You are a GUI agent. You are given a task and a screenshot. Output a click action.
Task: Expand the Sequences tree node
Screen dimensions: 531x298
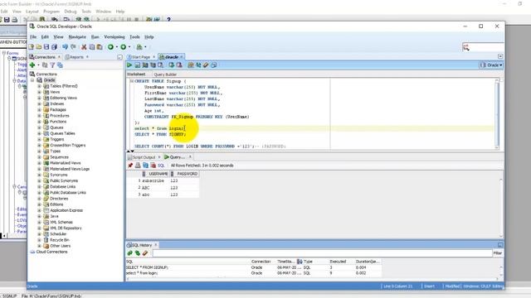tap(39, 157)
